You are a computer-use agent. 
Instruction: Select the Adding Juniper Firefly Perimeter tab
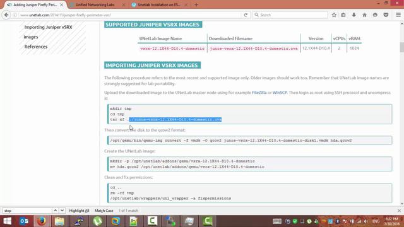pos(35,4)
